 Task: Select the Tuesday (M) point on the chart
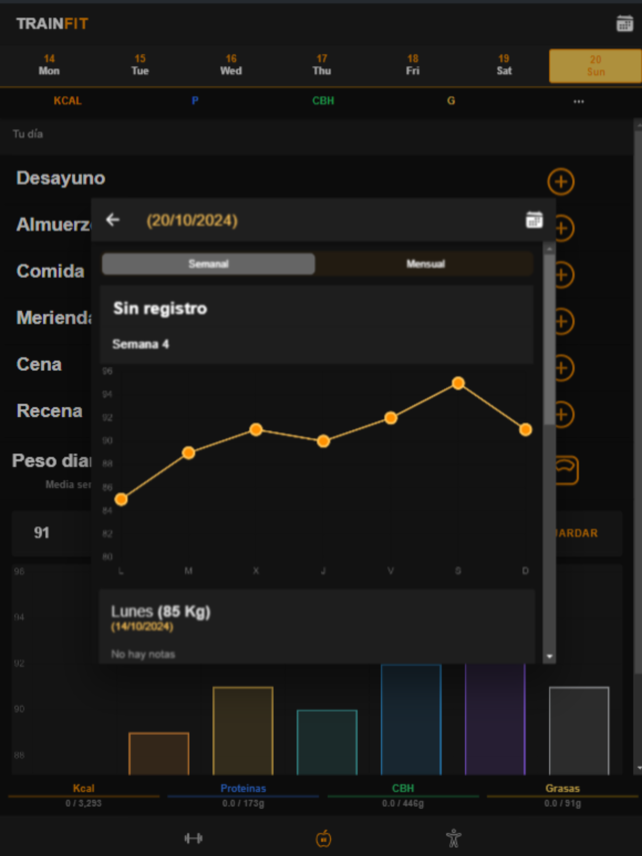[188, 453]
